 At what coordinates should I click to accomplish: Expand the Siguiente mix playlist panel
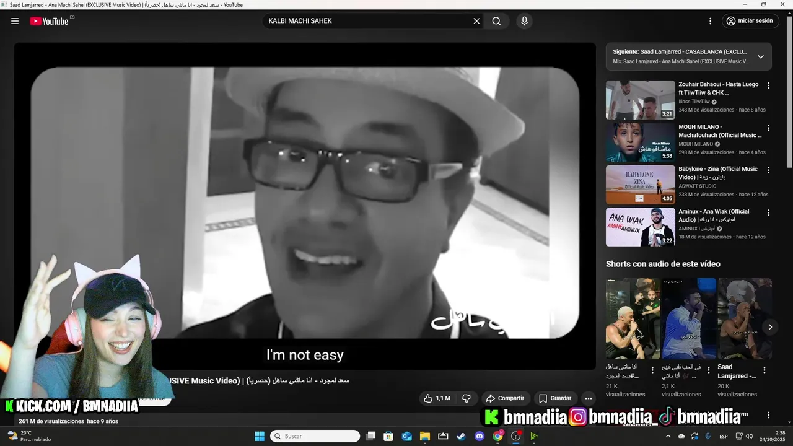tap(761, 56)
